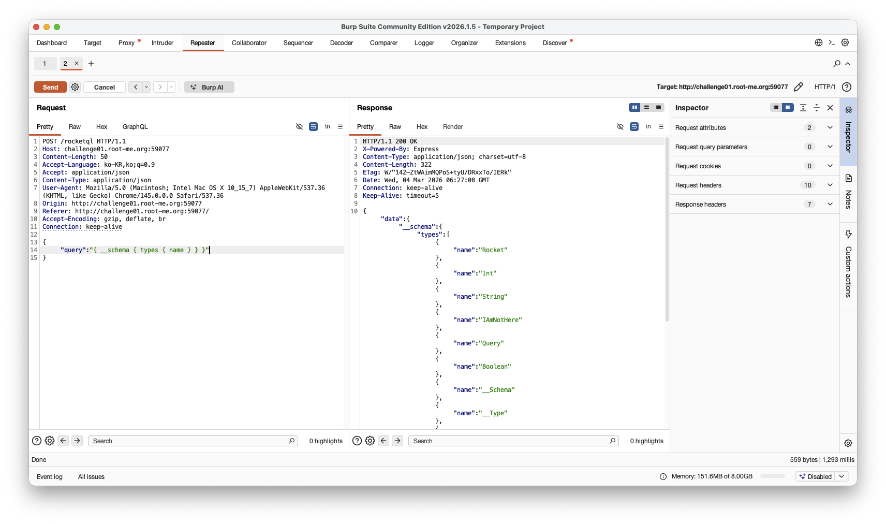Expand Request headers section
The width and height of the screenshot is (886, 524).
830,185
